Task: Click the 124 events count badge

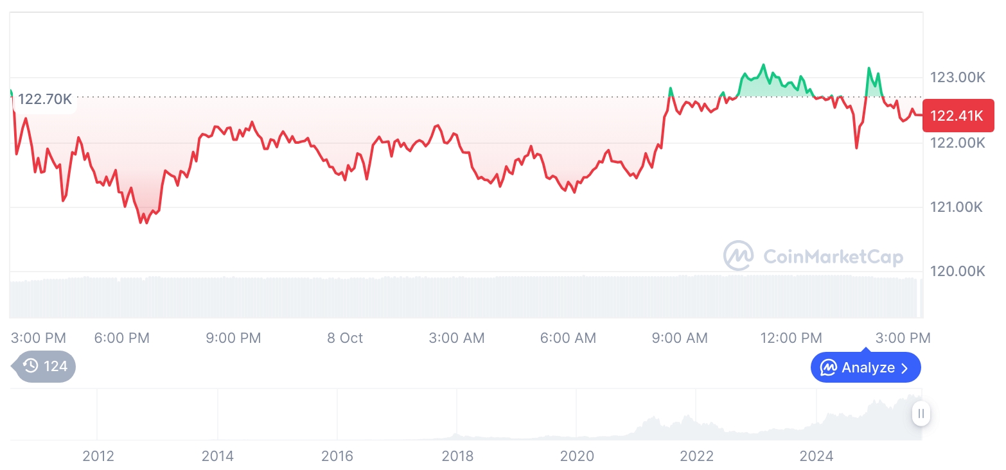Action: [x=55, y=367]
